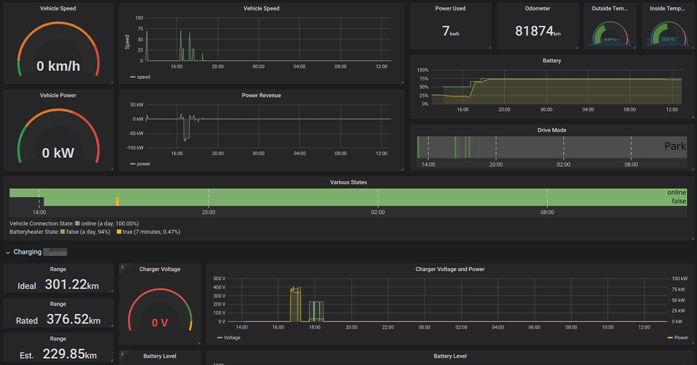Click the Charging row title

pos(27,252)
